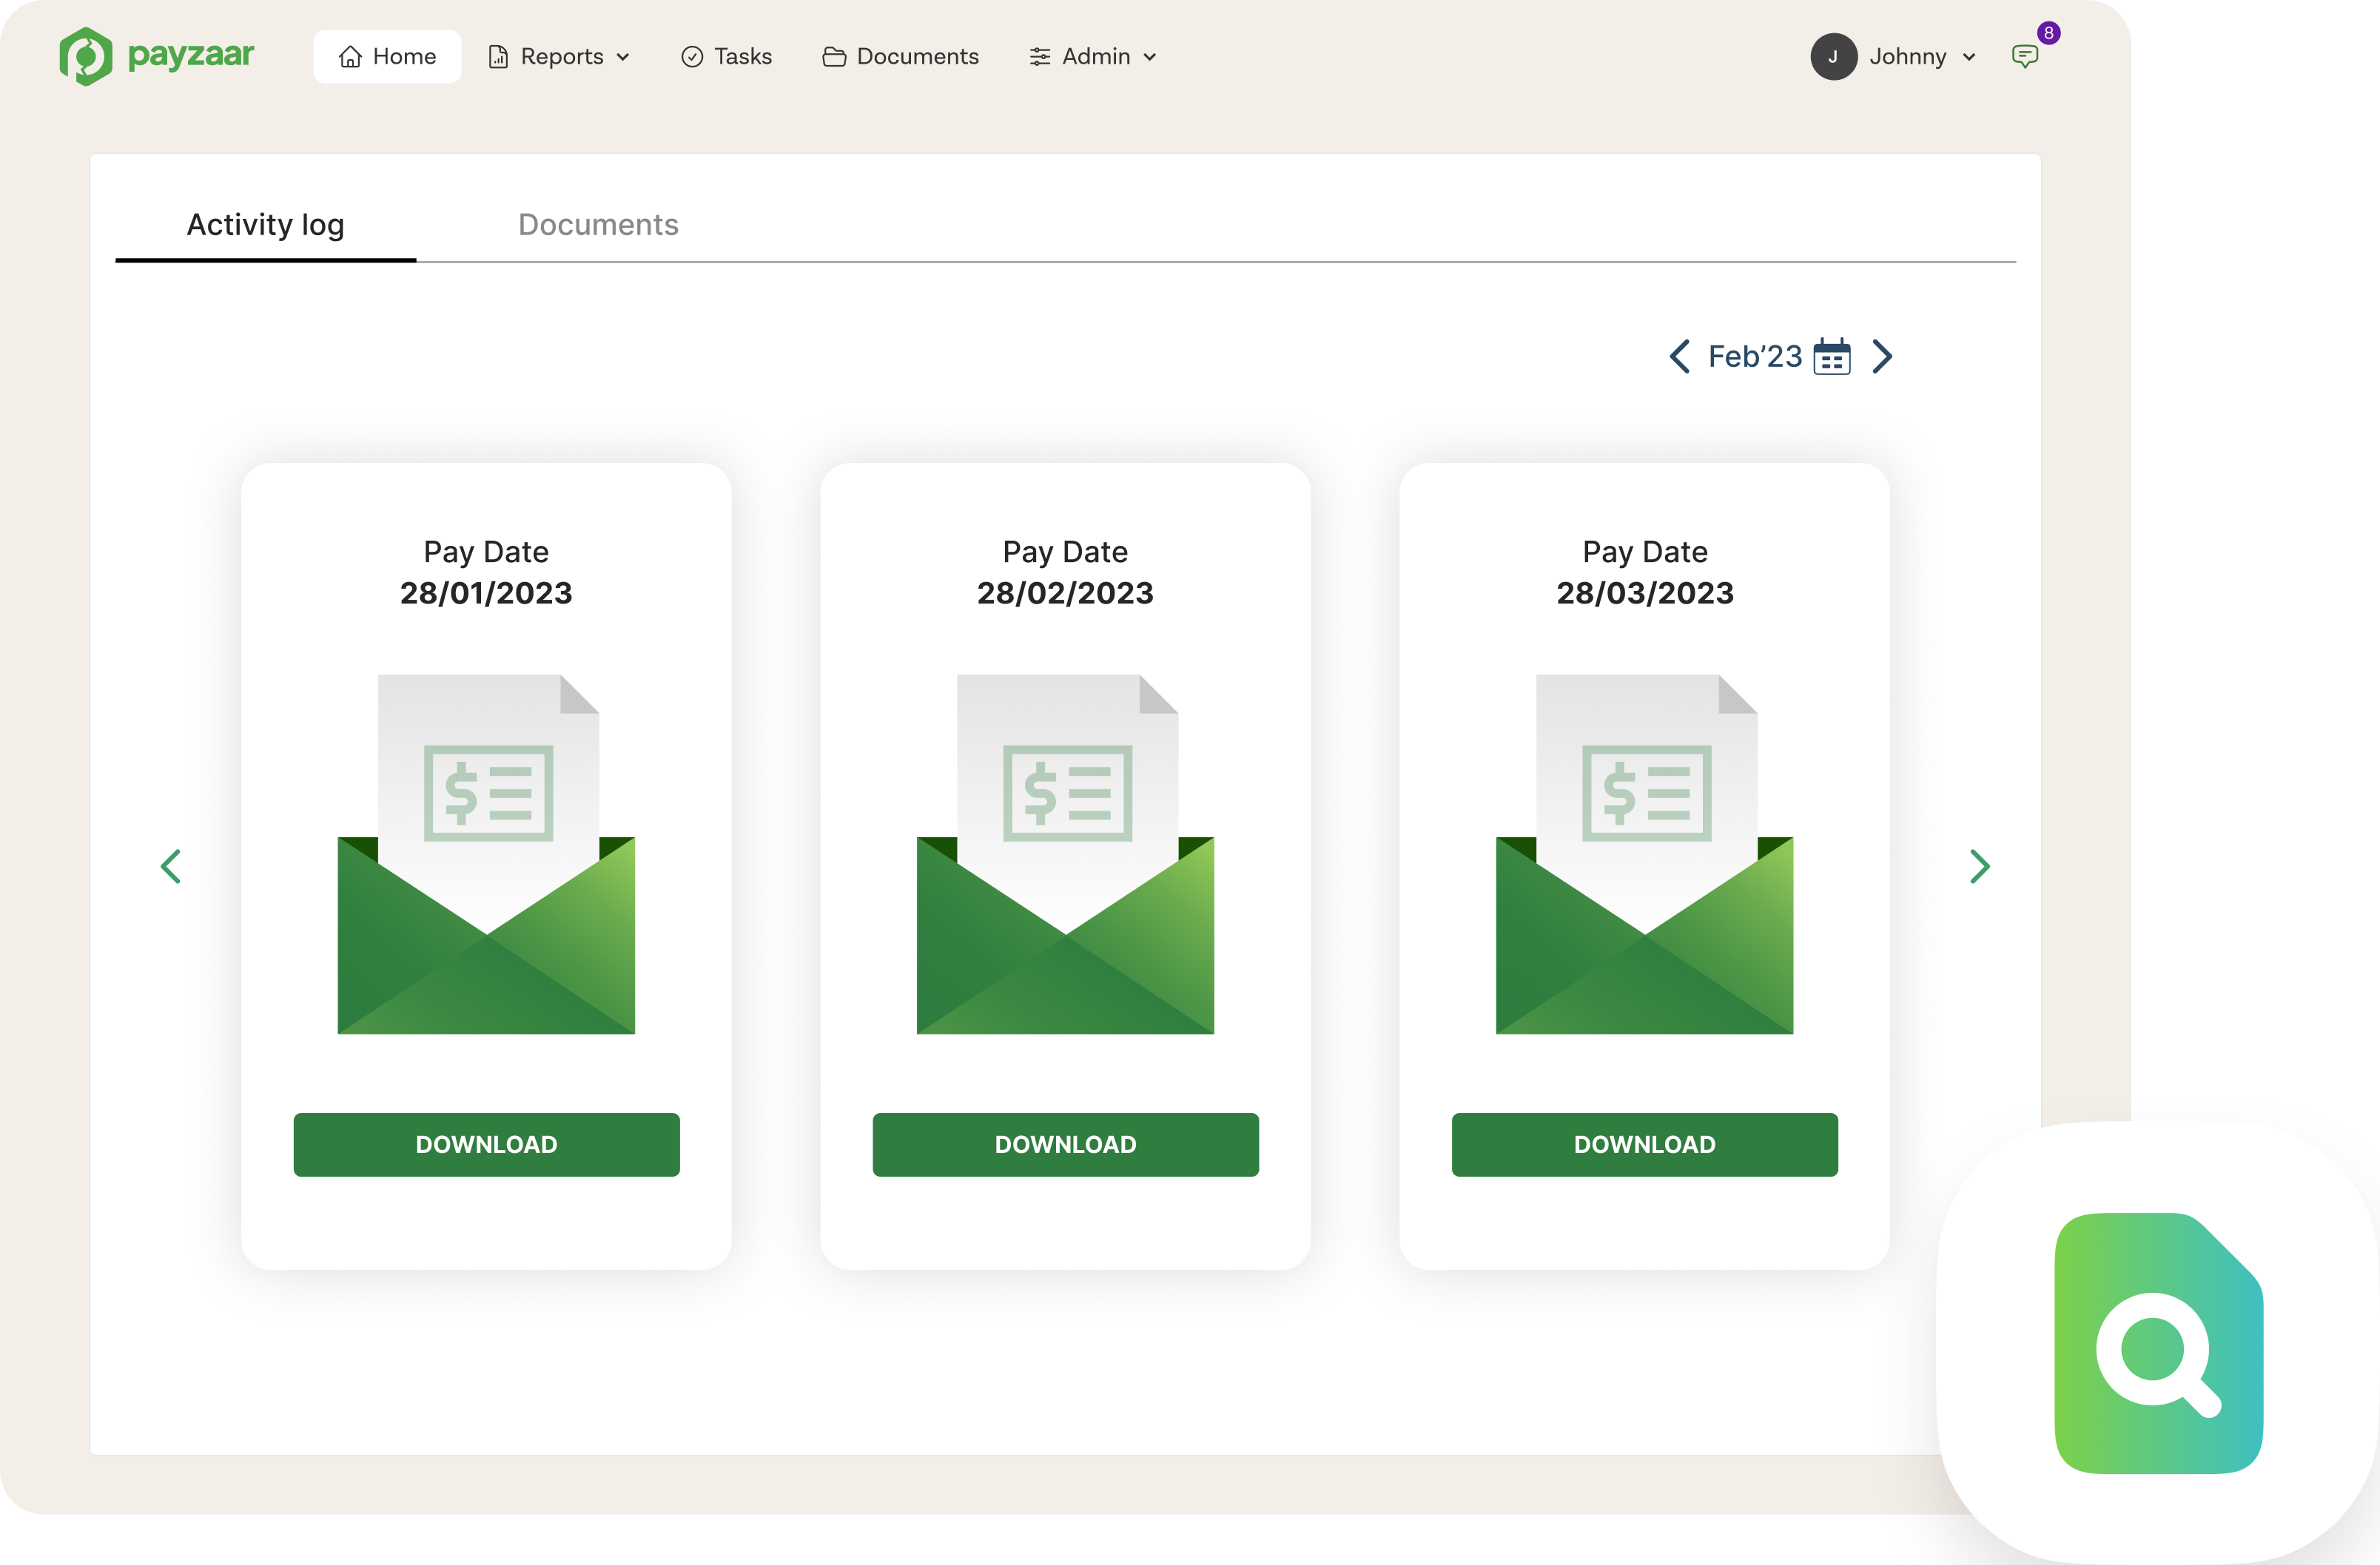Click the notification badge showing 8
2380x1565 pixels.
click(2048, 33)
